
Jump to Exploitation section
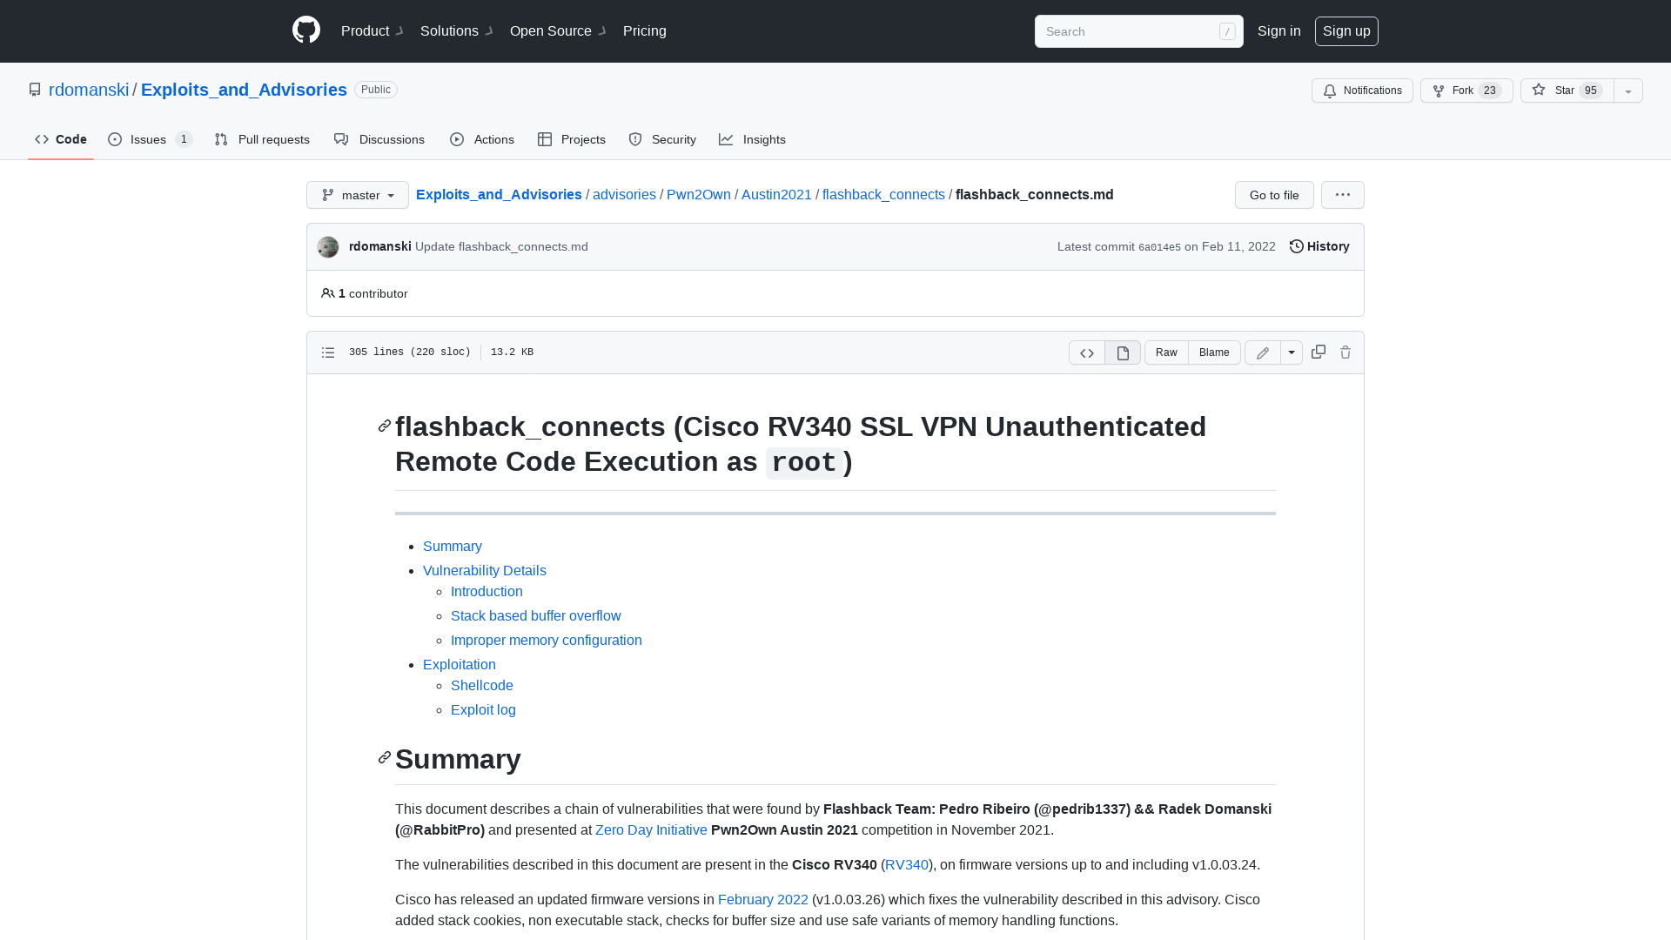[460, 665]
